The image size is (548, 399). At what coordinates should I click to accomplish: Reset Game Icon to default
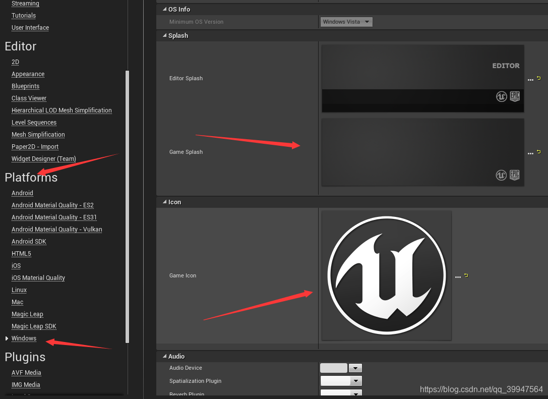tap(466, 275)
